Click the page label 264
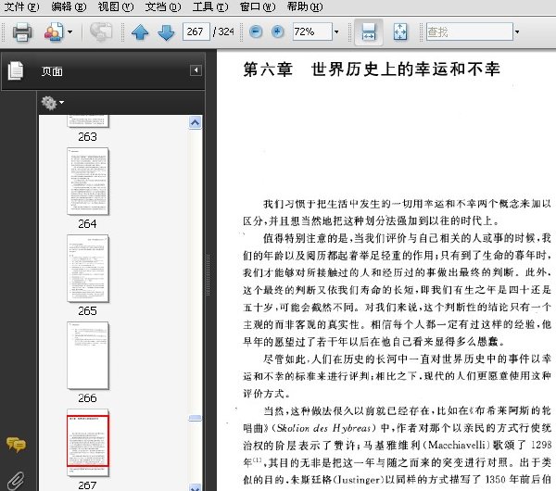 pyautogui.click(x=88, y=224)
